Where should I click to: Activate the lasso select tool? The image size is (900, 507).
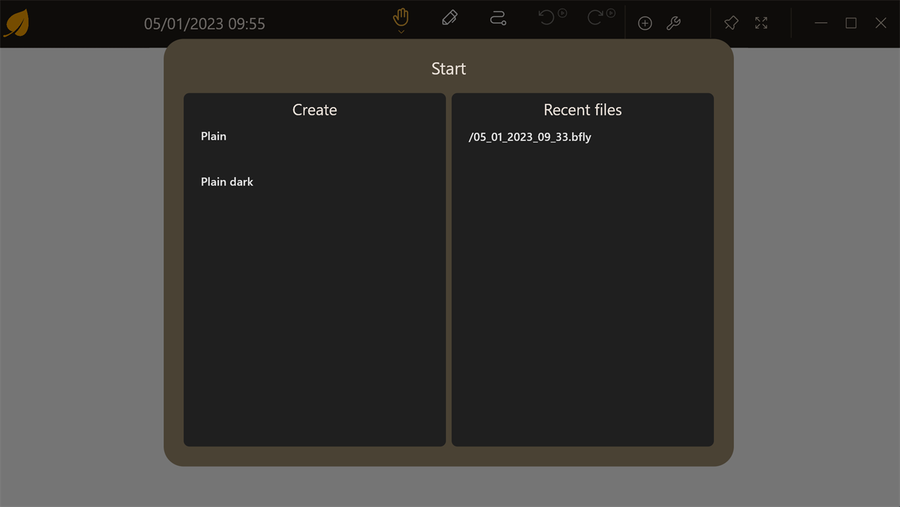[497, 17]
